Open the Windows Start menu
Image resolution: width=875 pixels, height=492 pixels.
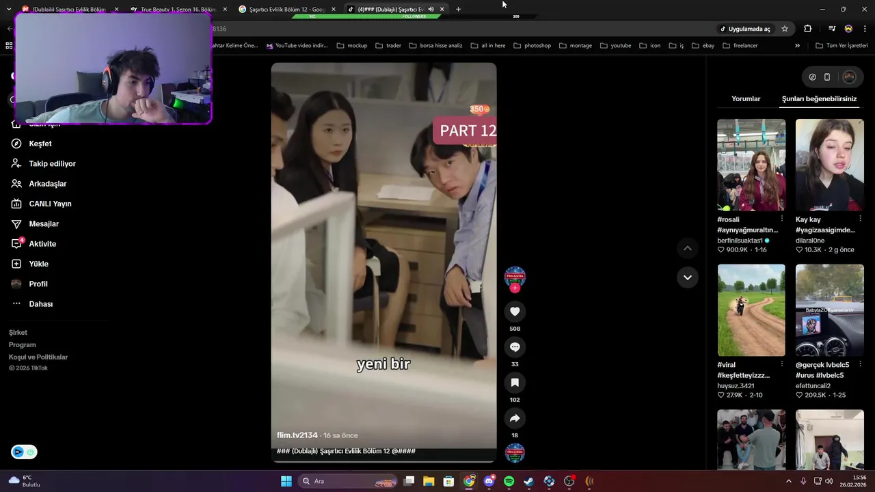click(x=286, y=481)
